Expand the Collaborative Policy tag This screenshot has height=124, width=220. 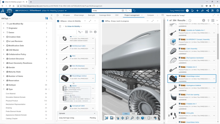4,54
